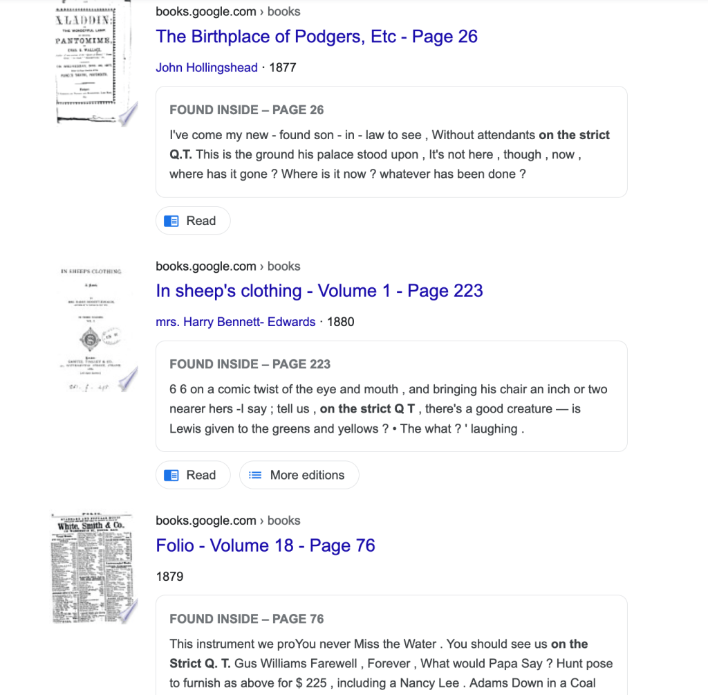The width and height of the screenshot is (708, 695).
Task: Click the Found Inside Page 76 snippet box
Action: pyautogui.click(x=391, y=645)
